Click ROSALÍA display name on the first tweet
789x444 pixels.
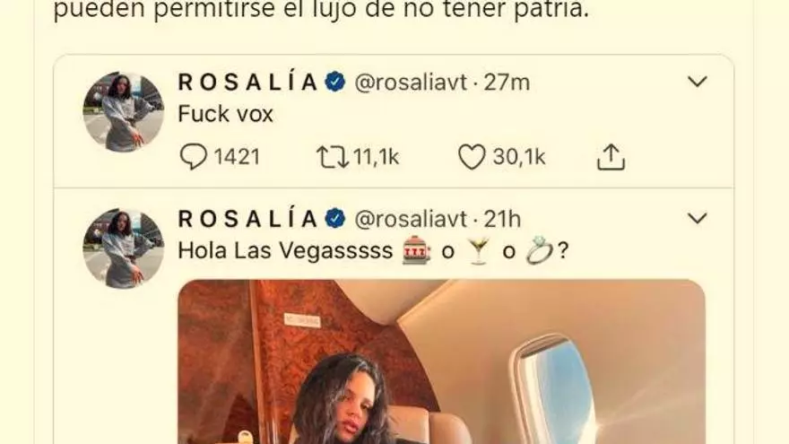point(247,82)
